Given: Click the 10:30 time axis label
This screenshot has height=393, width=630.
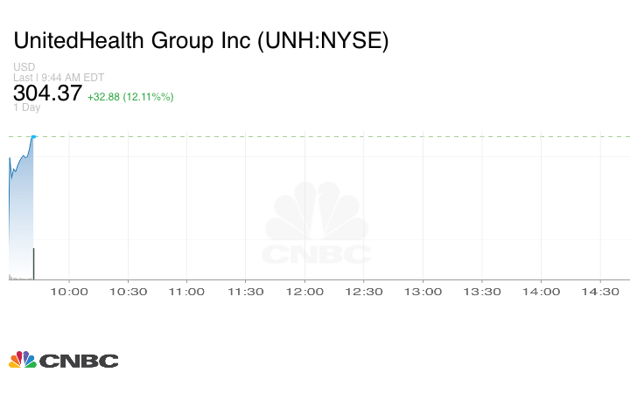Looking at the screenshot, I should (x=128, y=292).
